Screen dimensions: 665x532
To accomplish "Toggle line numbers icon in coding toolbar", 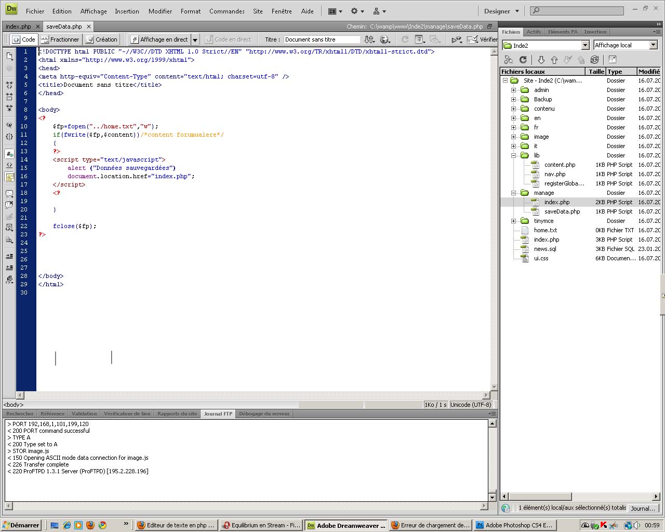I will pyautogui.click(x=9, y=154).
